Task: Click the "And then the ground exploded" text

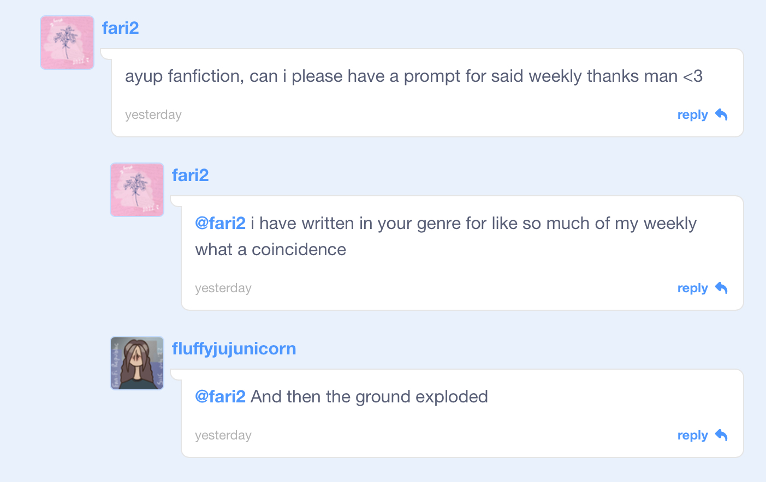Action: 369,397
